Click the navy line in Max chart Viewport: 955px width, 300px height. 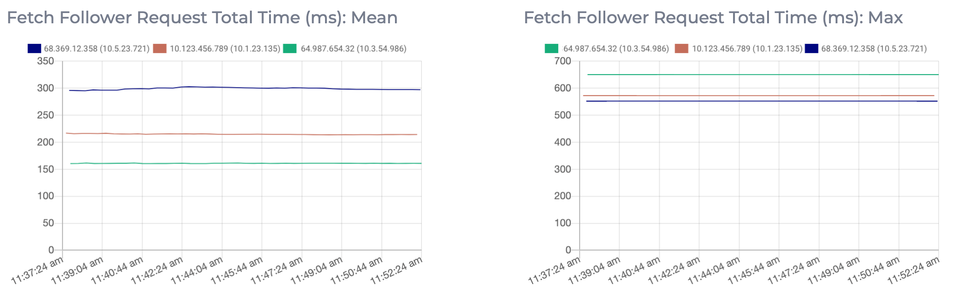pyautogui.click(x=760, y=101)
